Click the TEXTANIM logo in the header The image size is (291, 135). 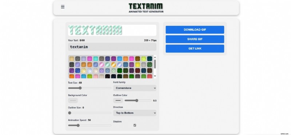tap(146, 6)
